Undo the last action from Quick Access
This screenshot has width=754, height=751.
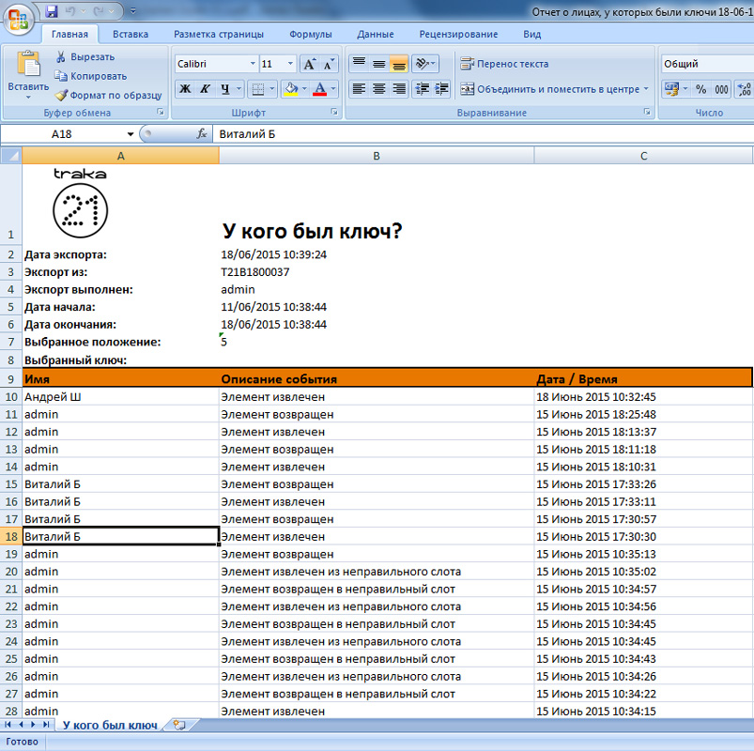coord(70,11)
